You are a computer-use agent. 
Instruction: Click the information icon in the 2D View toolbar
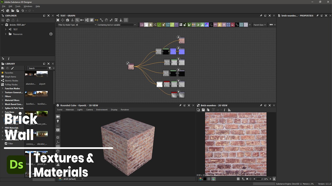coord(224,110)
